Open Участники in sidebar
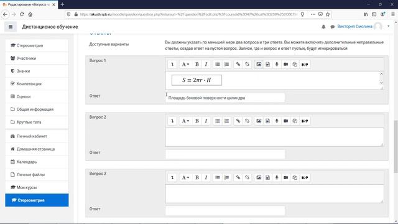The width and height of the screenshot is (398, 224). coord(37,58)
